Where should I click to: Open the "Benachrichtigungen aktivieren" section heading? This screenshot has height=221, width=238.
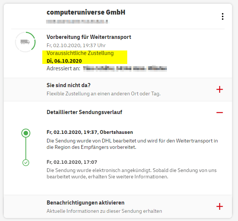coord(85,203)
